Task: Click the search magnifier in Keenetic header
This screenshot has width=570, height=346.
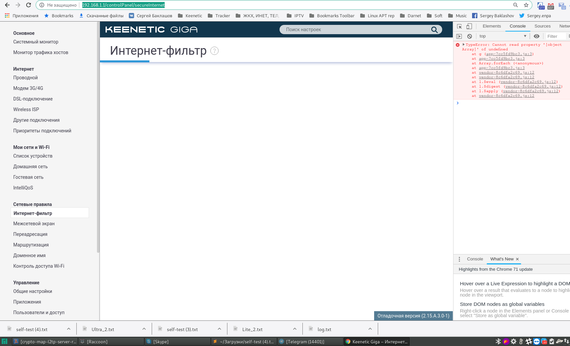Action: point(434,30)
